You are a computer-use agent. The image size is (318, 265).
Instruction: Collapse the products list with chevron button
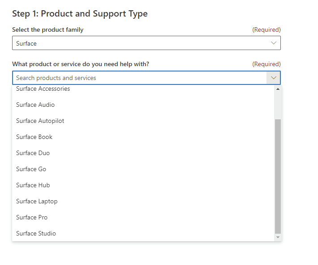[x=273, y=78]
